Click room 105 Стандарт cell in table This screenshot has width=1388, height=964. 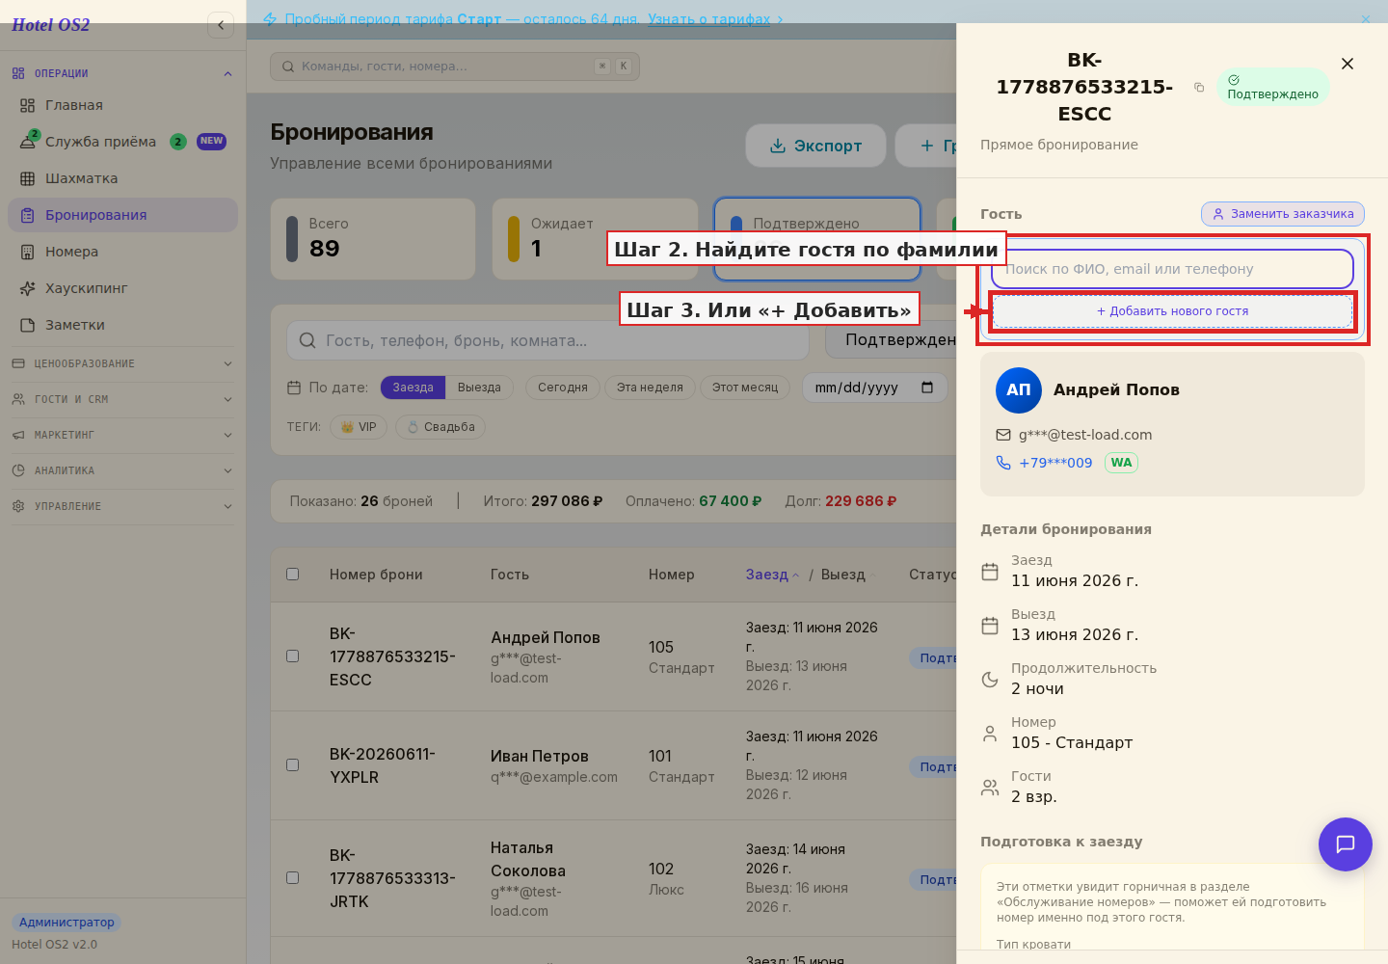click(681, 657)
